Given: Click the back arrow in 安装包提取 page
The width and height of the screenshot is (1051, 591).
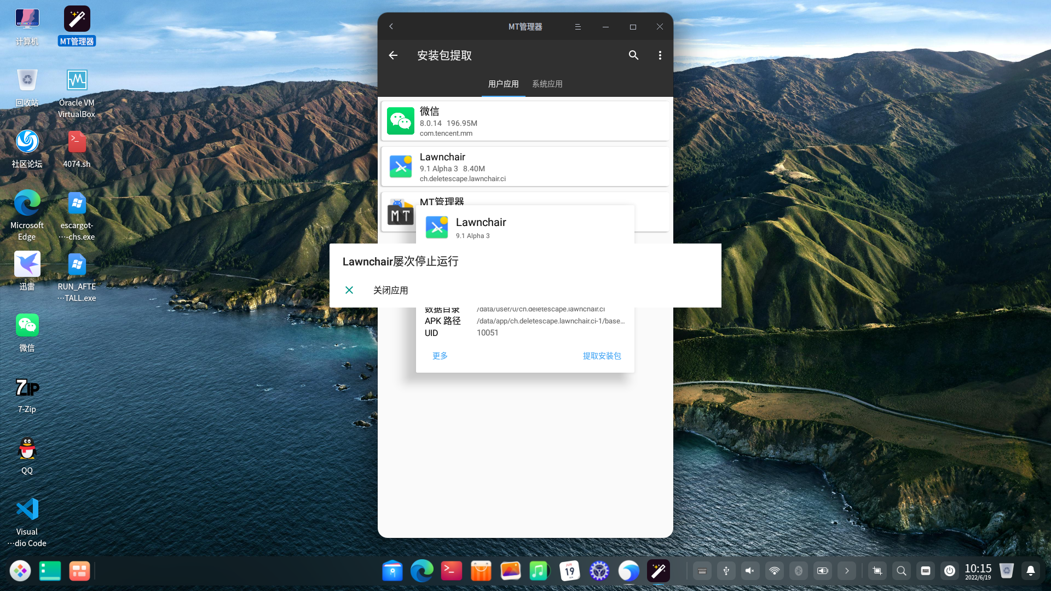Looking at the screenshot, I should (x=392, y=55).
